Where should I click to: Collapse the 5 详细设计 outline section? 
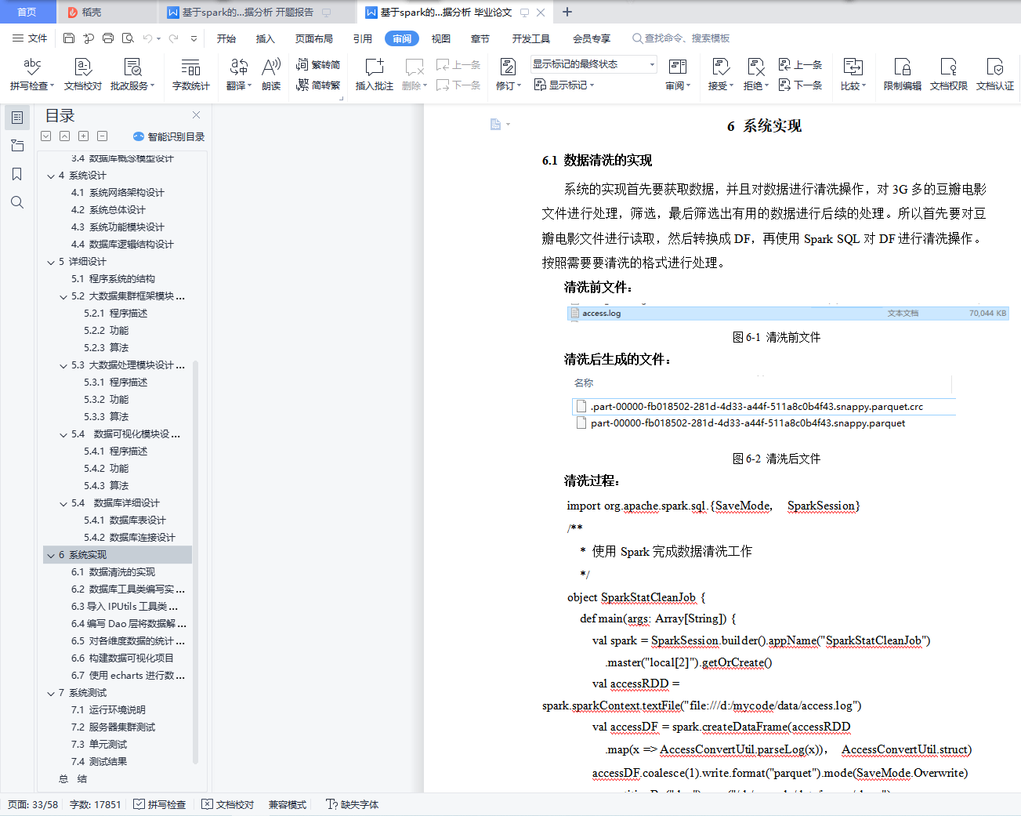pos(51,262)
